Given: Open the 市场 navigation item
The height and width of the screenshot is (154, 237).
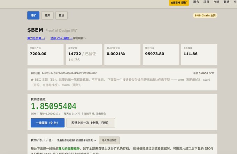Looking at the screenshot, I should [x=216, y=2].
